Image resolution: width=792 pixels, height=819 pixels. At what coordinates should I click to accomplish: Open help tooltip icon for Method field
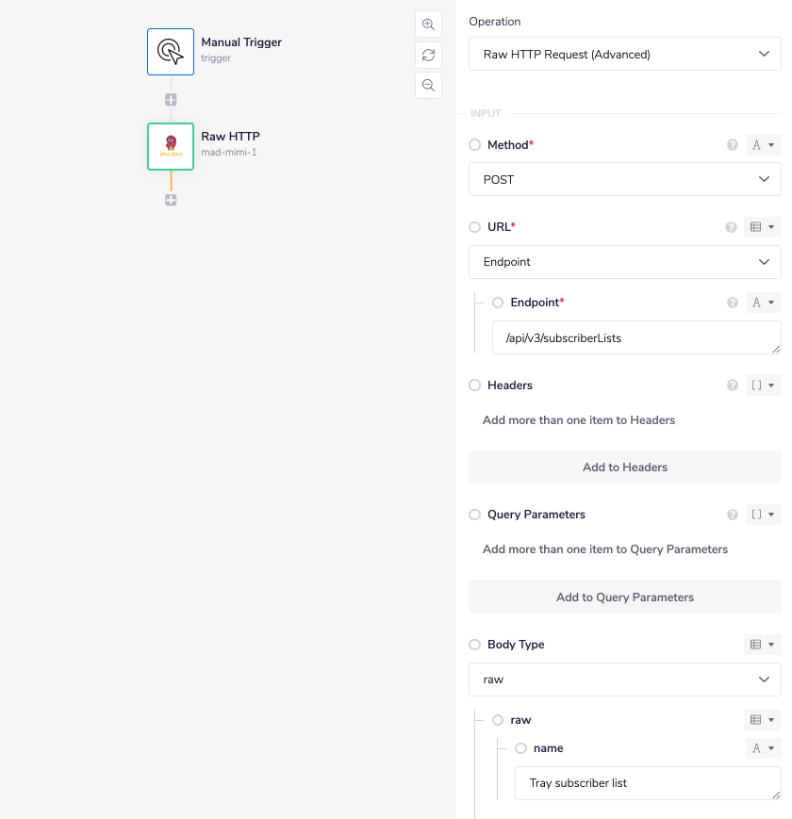(732, 145)
